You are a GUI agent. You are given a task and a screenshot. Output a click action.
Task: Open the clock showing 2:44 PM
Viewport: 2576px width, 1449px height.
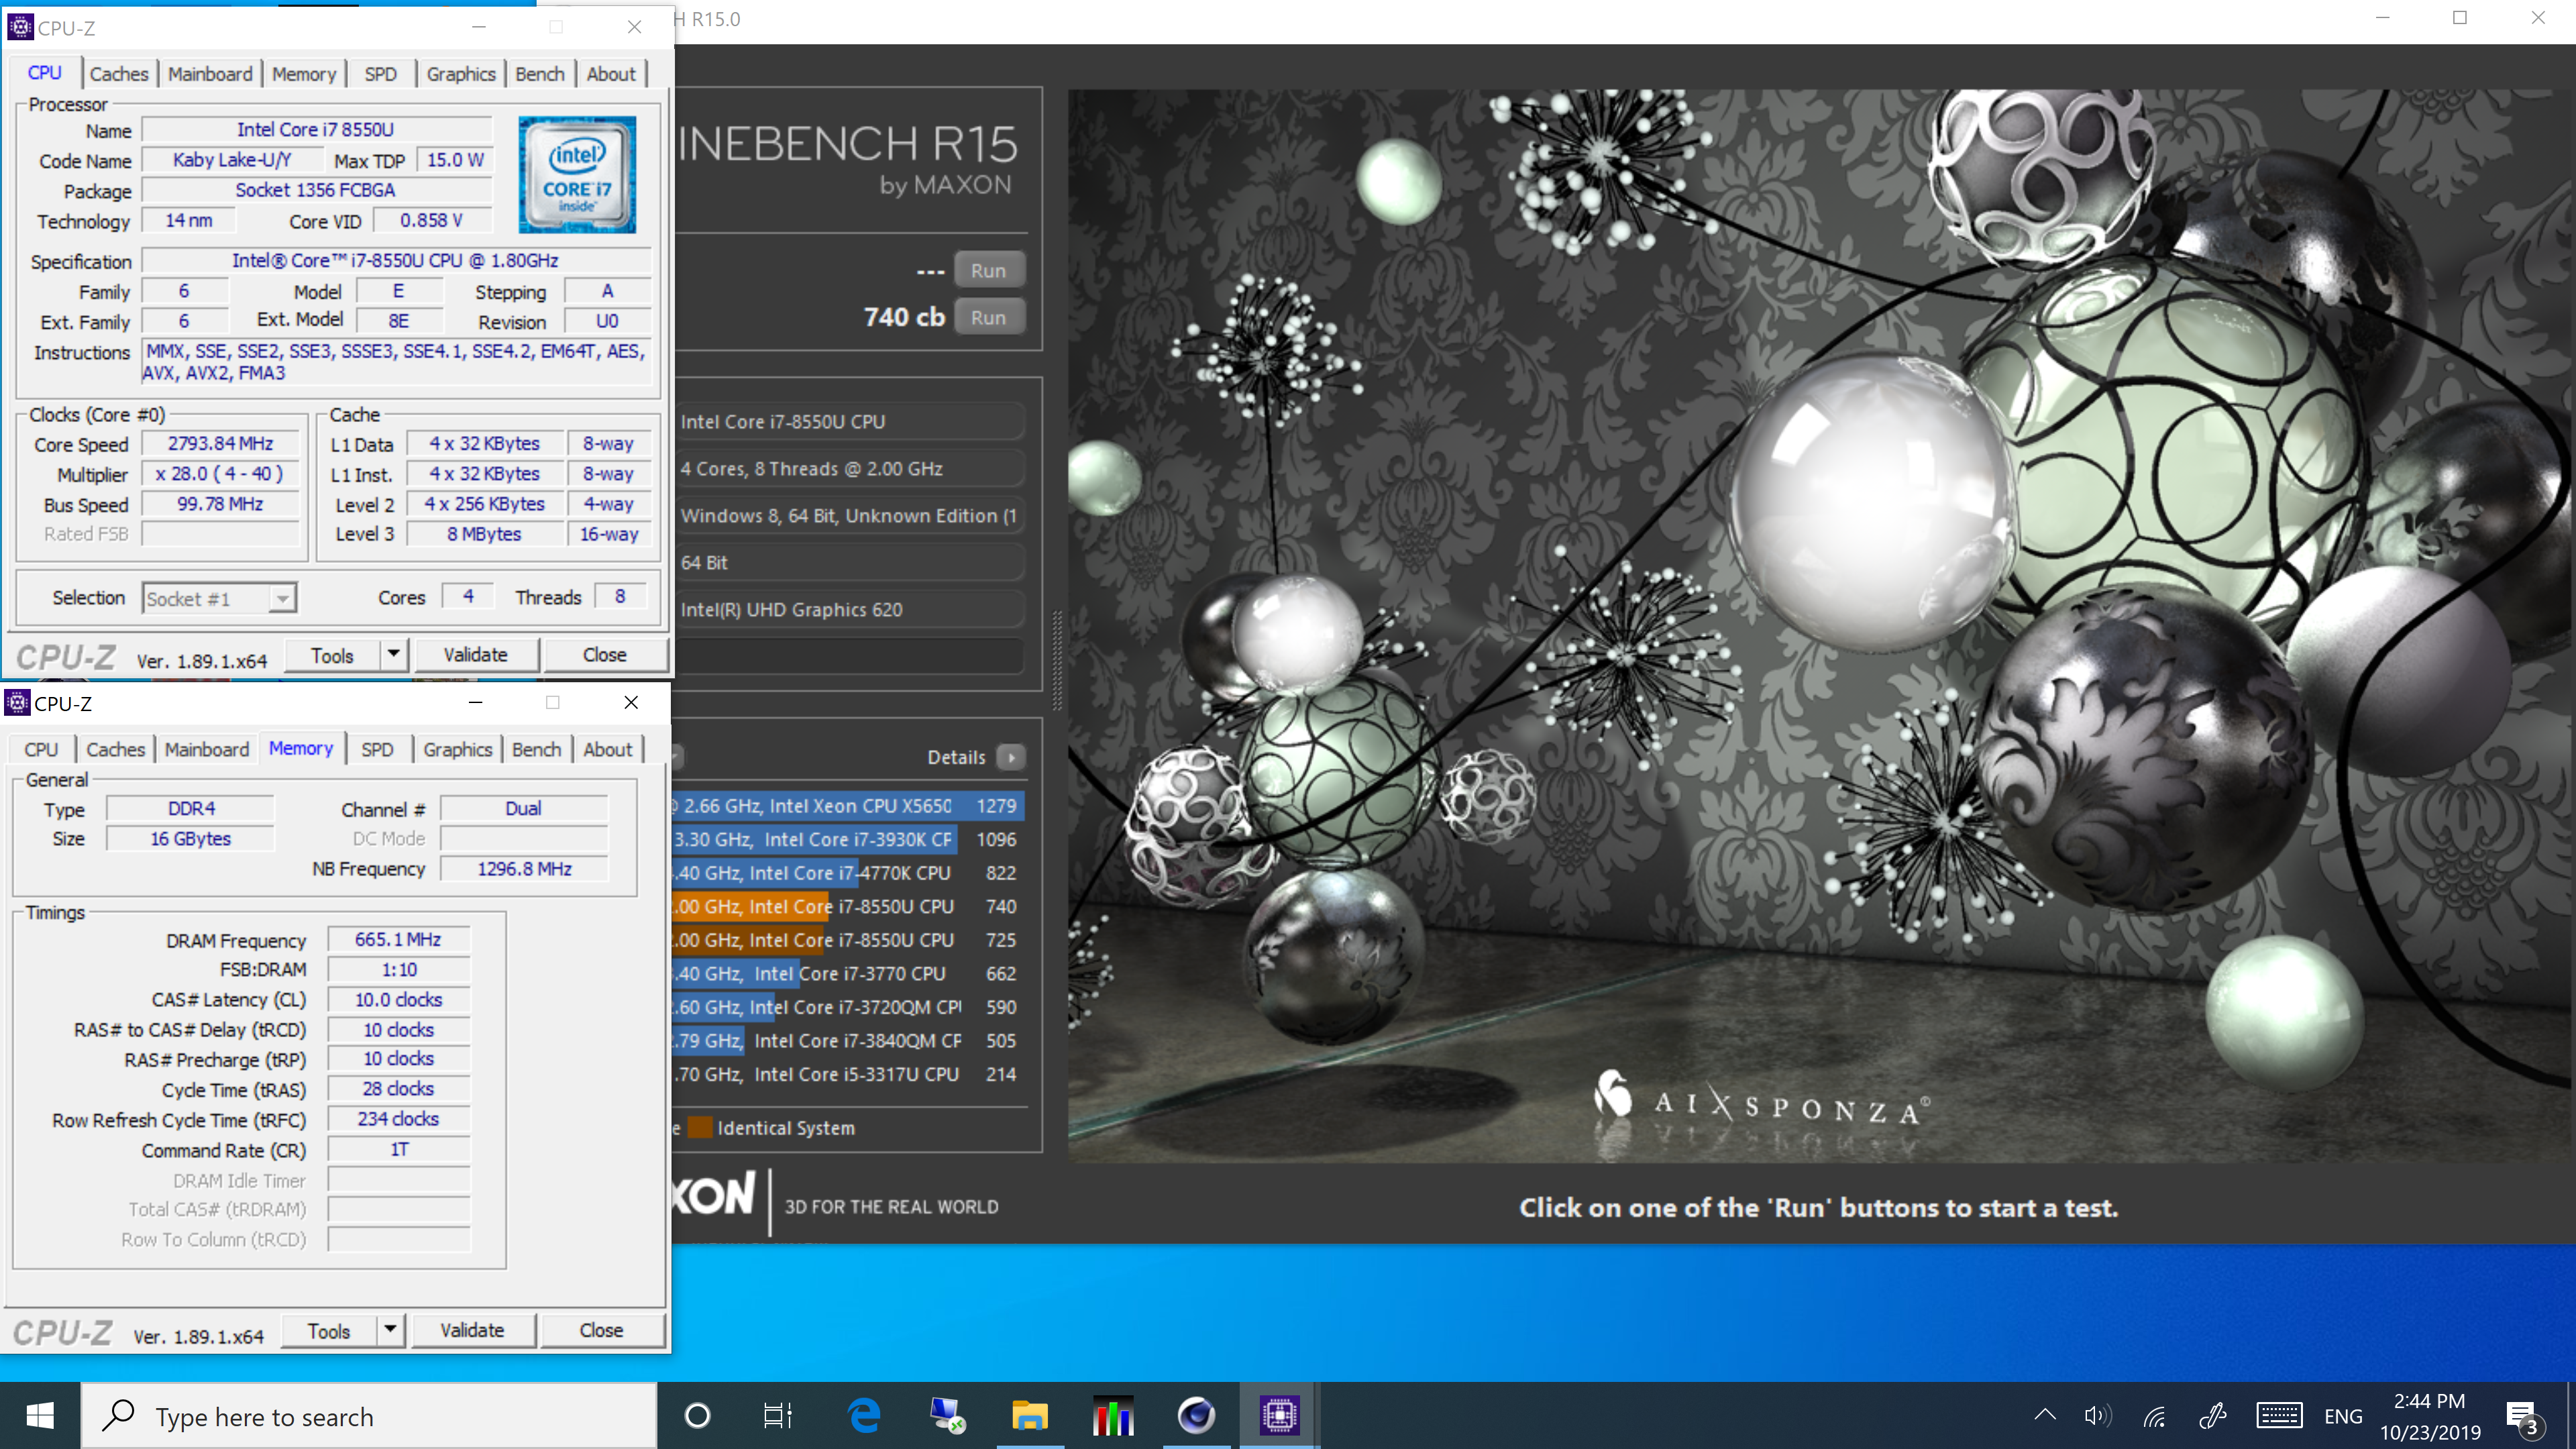[2429, 1416]
